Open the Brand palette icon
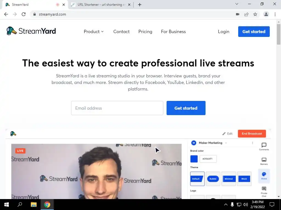The height and width of the screenshot is (210, 281). (x=264, y=176)
